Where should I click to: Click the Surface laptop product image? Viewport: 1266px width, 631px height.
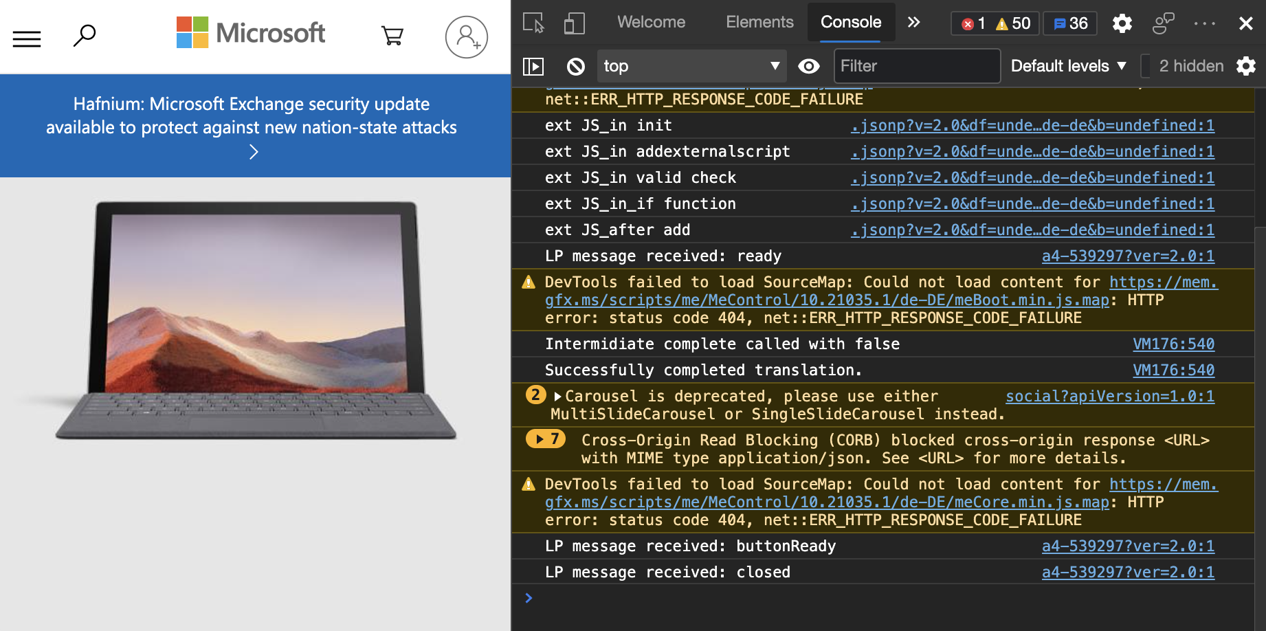pyautogui.click(x=255, y=320)
